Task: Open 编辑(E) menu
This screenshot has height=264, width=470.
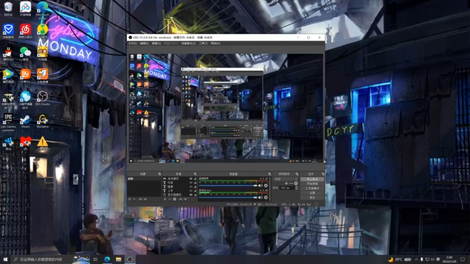Action: coord(145,43)
